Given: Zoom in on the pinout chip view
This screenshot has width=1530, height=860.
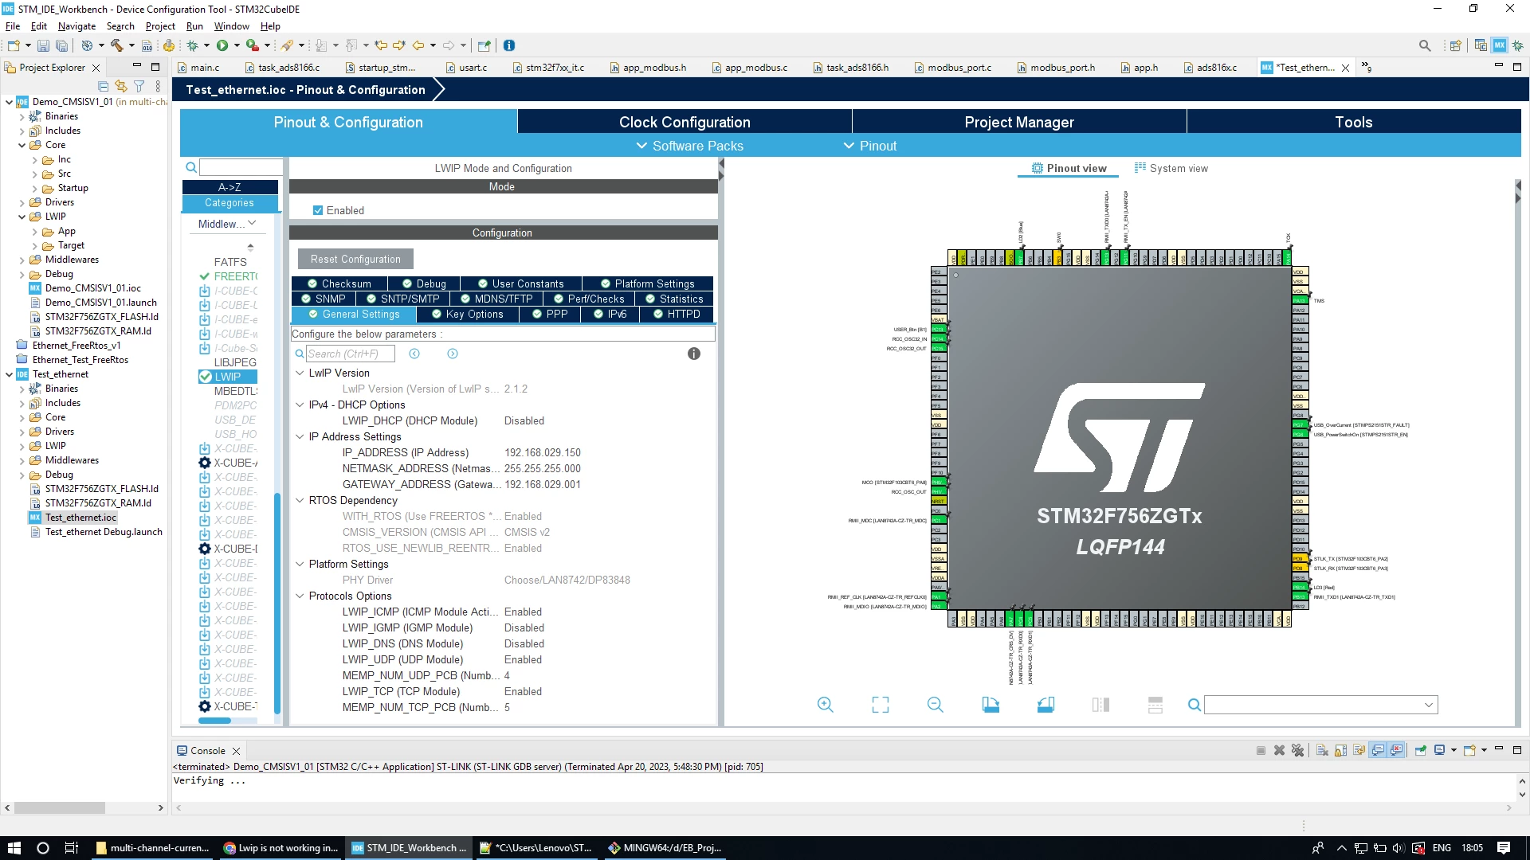Looking at the screenshot, I should pos(826,705).
